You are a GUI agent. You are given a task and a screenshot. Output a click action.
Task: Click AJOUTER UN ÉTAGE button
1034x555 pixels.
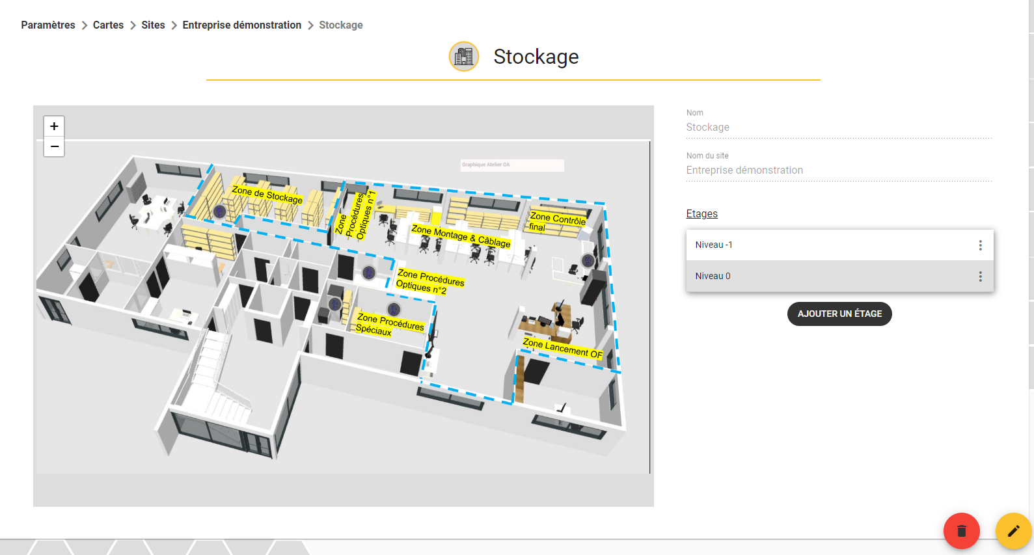[839, 314]
